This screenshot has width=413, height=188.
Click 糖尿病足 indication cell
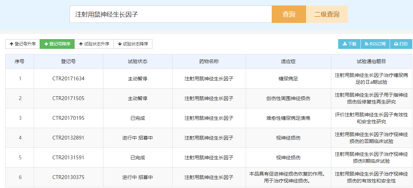point(288,78)
